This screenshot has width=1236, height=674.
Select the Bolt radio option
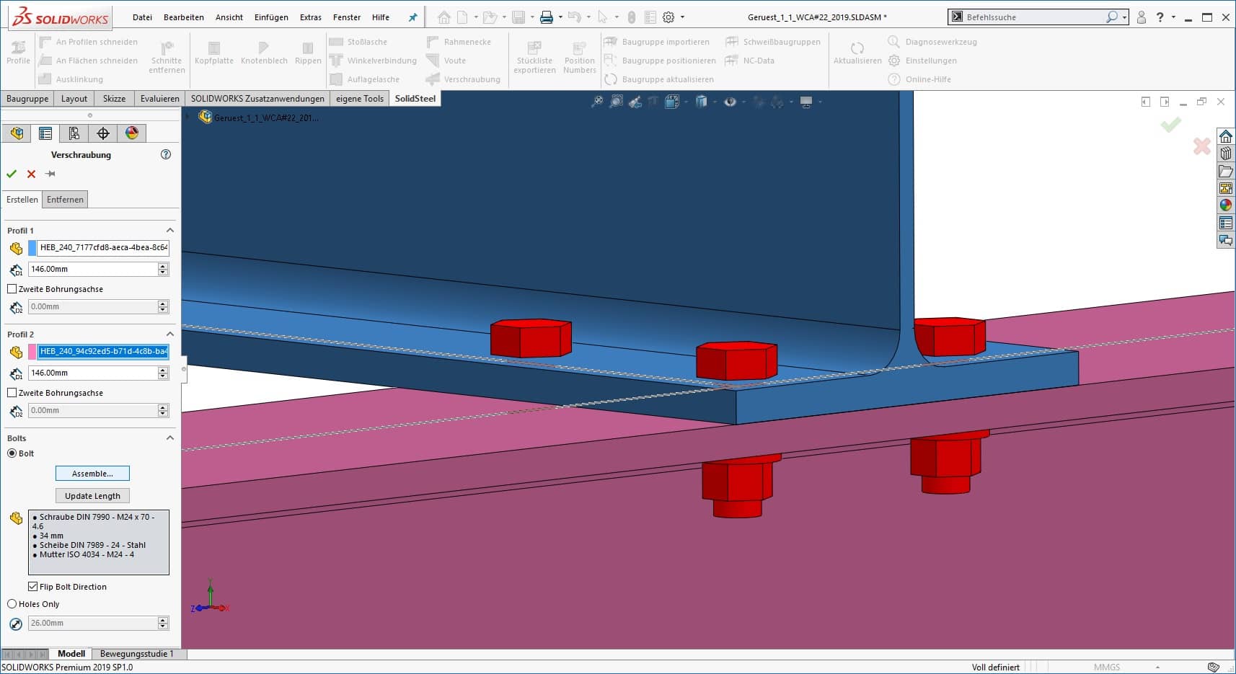point(12,453)
